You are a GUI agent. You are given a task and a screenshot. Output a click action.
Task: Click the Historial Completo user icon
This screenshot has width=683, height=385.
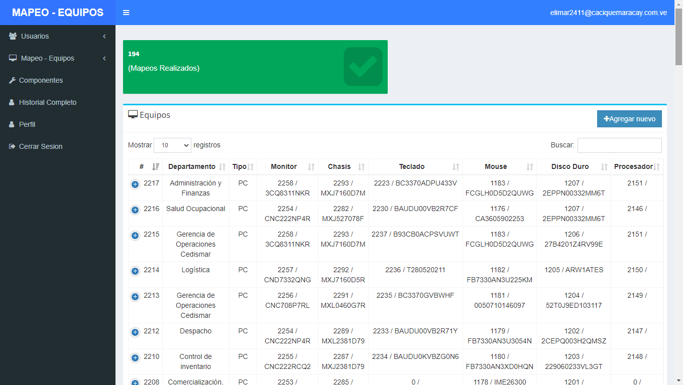tap(12, 102)
